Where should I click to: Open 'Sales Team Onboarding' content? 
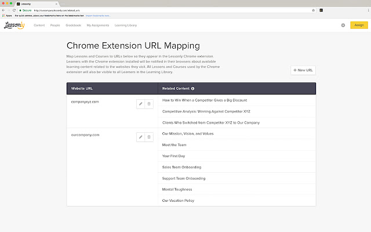tap(181, 167)
